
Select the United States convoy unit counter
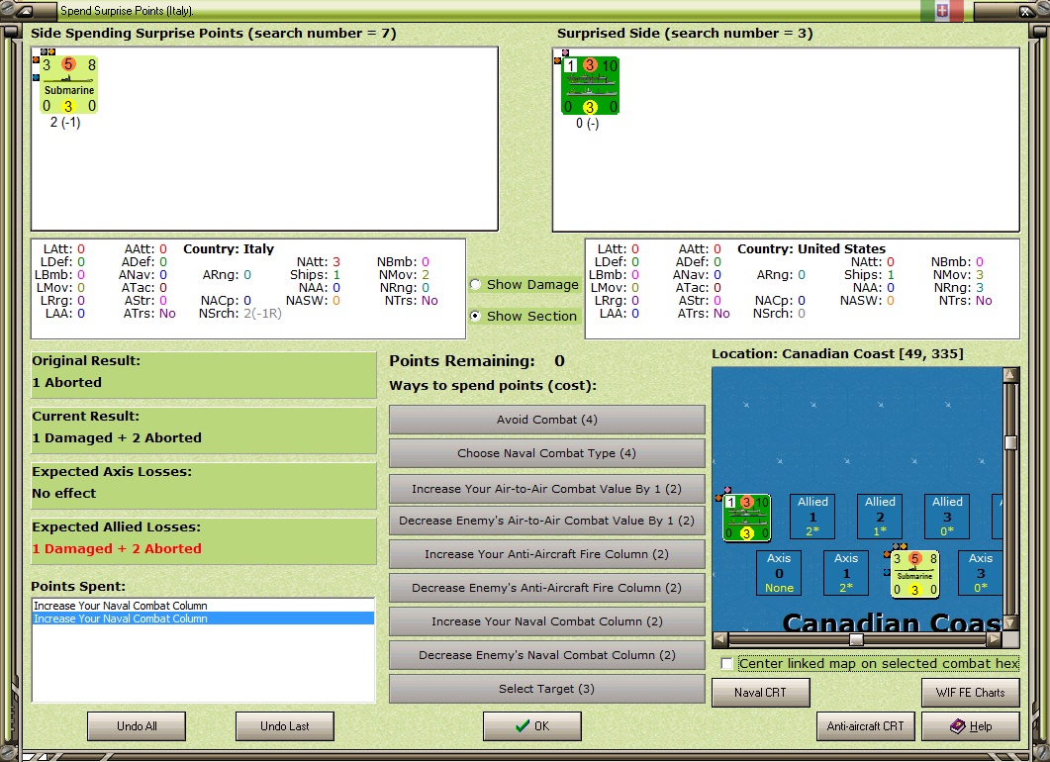[x=590, y=86]
